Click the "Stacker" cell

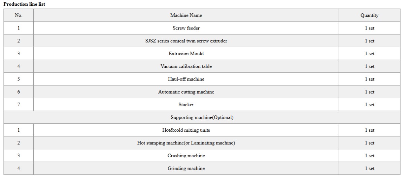click(186, 105)
